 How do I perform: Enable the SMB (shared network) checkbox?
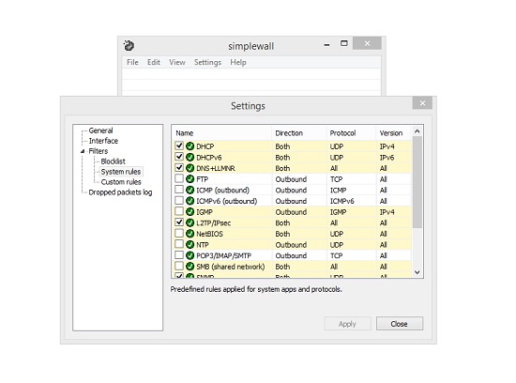(x=179, y=266)
